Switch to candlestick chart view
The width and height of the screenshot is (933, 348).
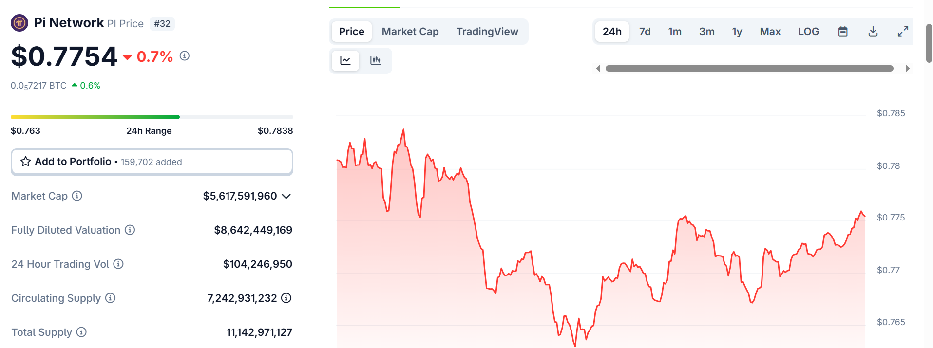375,60
